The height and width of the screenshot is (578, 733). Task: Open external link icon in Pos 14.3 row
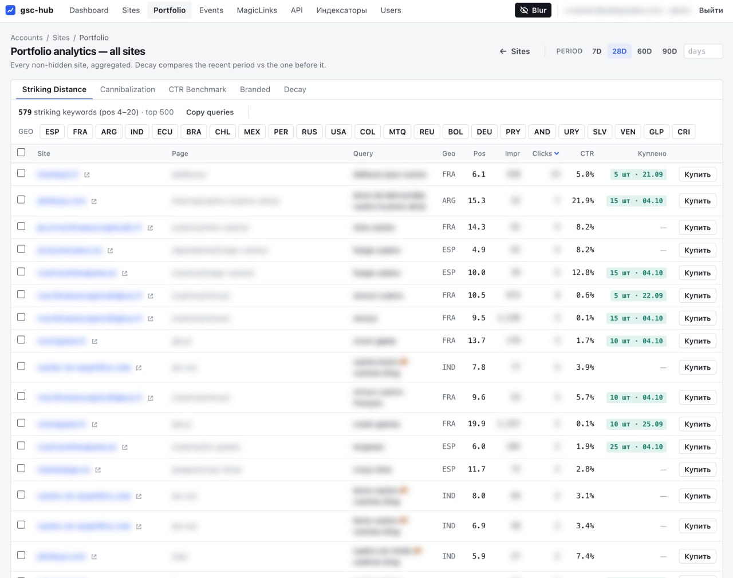(x=150, y=228)
